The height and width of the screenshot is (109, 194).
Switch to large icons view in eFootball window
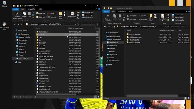[99, 97]
